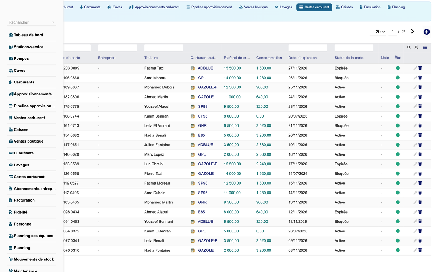435x272 pixels.
Task: Toggle status dot for Luc Chraibi row
Action: click(x=398, y=164)
